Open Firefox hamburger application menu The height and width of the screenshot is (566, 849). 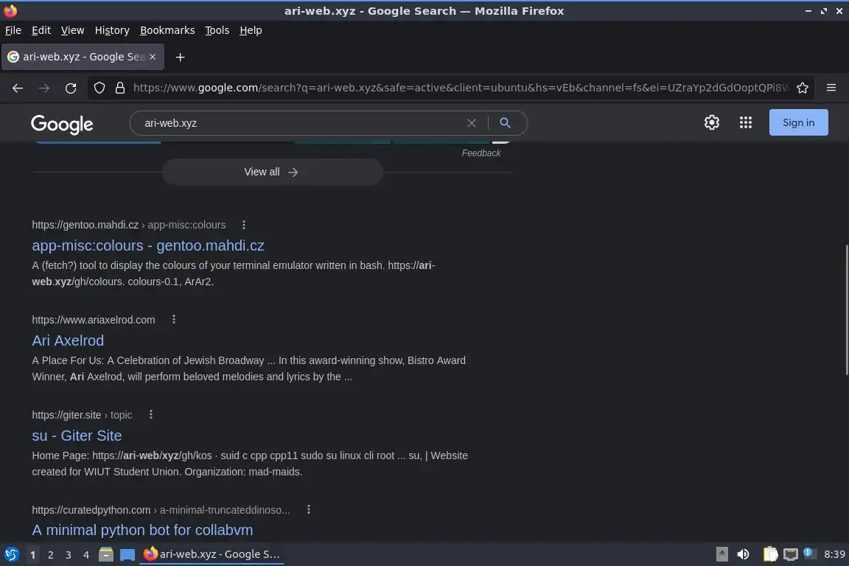click(x=831, y=88)
